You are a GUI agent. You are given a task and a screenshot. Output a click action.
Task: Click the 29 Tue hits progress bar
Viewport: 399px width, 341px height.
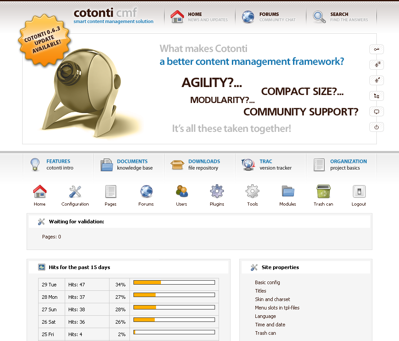174,282
